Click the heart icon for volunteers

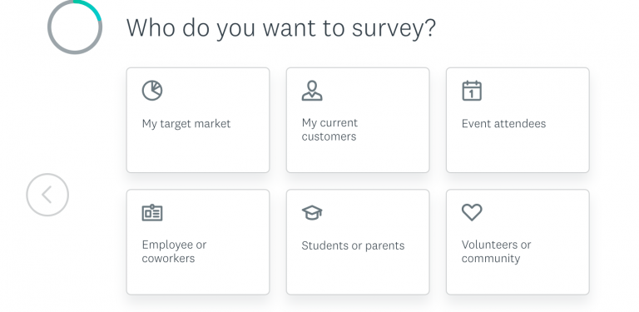click(x=472, y=213)
